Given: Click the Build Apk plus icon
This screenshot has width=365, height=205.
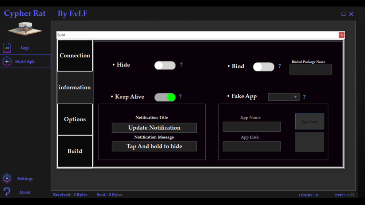Looking at the screenshot, I should (7, 61).
